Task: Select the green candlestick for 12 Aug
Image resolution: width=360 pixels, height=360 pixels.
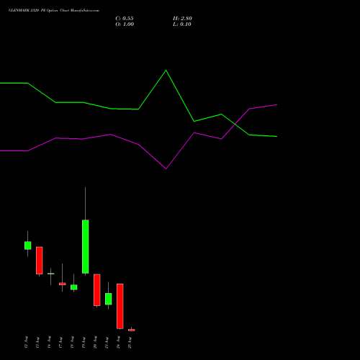Action: (x=28, y=246)
